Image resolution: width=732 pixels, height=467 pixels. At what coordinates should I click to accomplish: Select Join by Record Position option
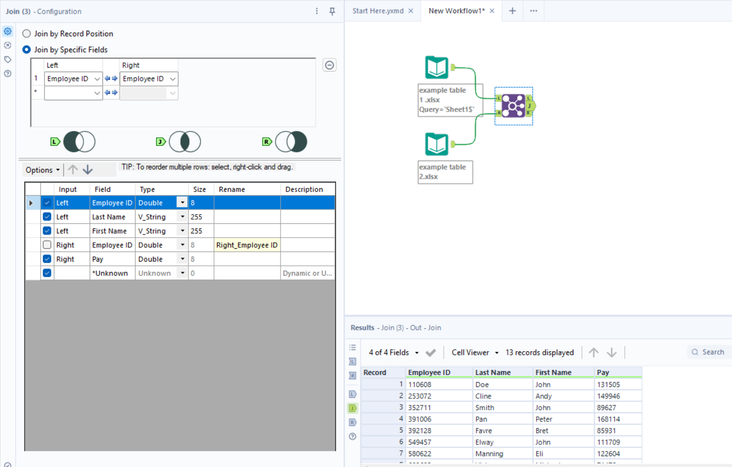(27, 34)
